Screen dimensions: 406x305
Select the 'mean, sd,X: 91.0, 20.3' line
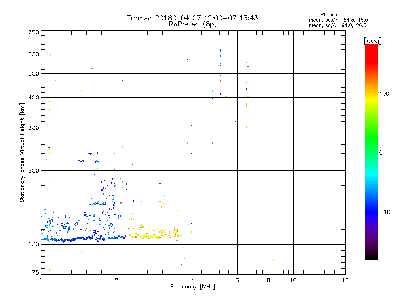[x=337, y=25]
